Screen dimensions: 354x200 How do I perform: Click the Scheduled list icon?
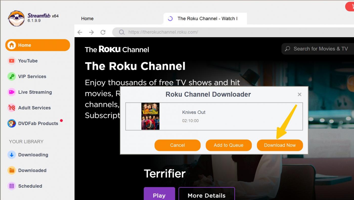[11, 186]
